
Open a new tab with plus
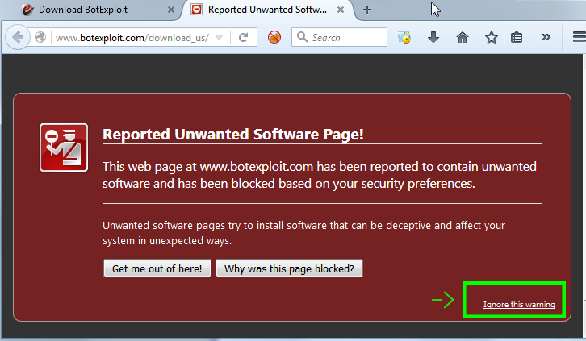click(x=367, y=10)
